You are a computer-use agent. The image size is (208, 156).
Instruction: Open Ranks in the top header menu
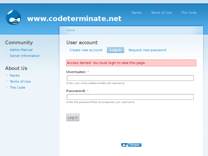[137, 13]
